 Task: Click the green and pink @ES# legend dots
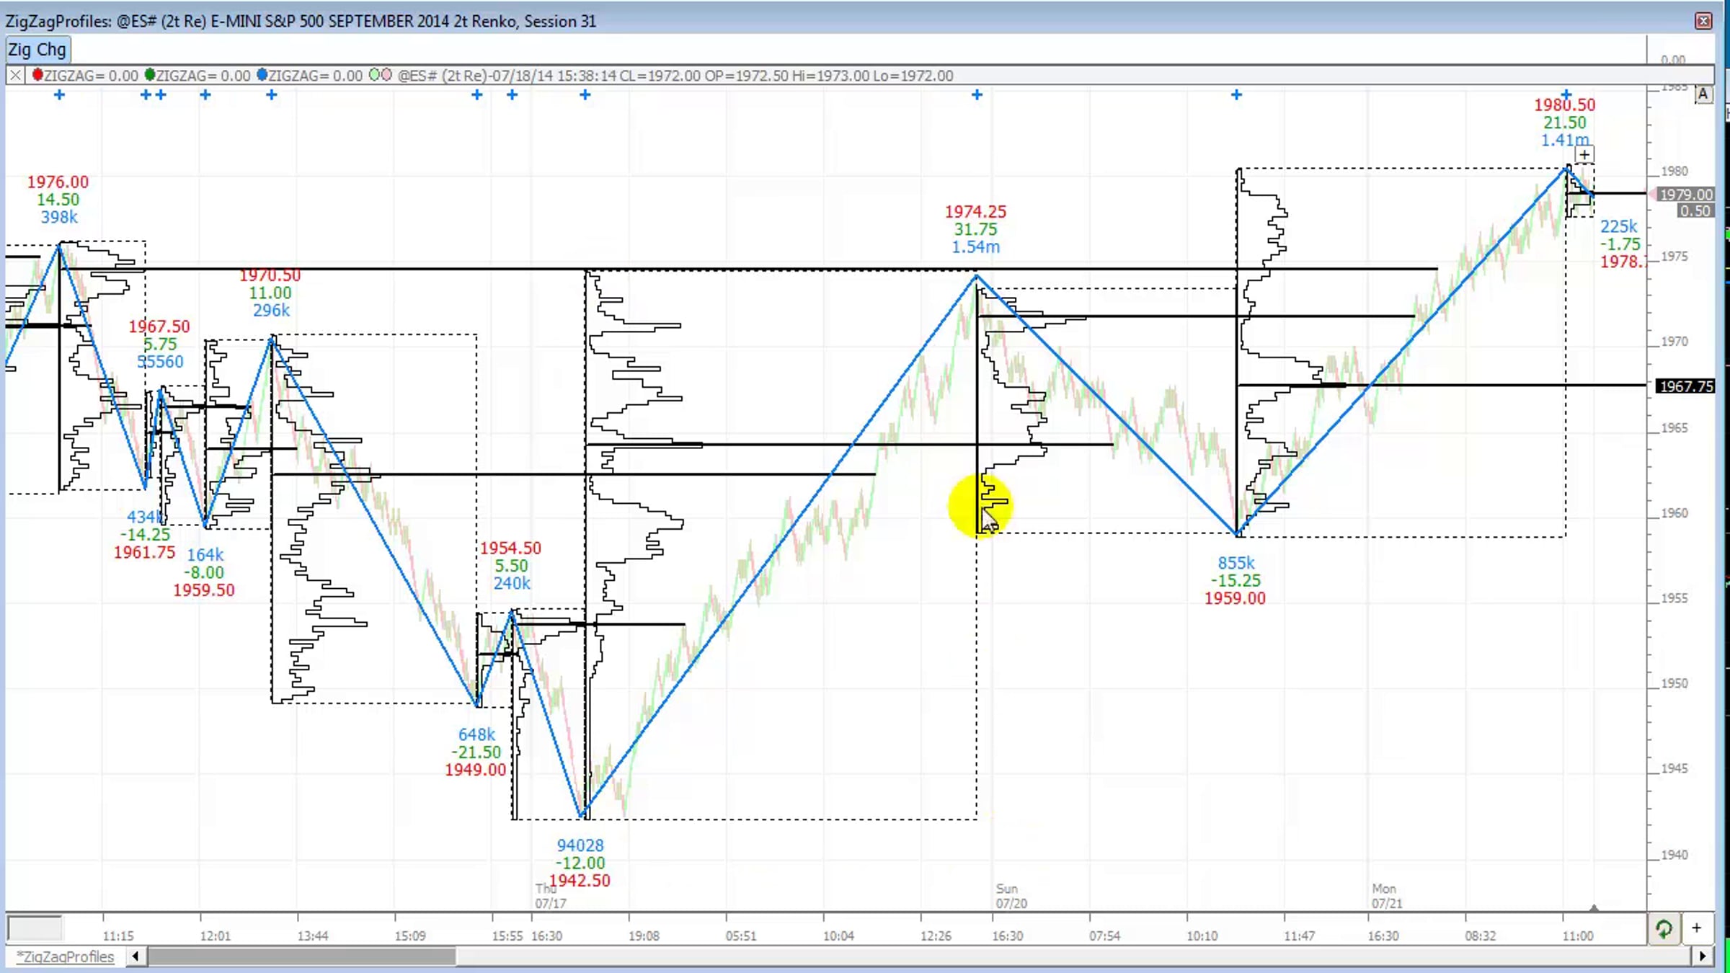pos(381,75)
